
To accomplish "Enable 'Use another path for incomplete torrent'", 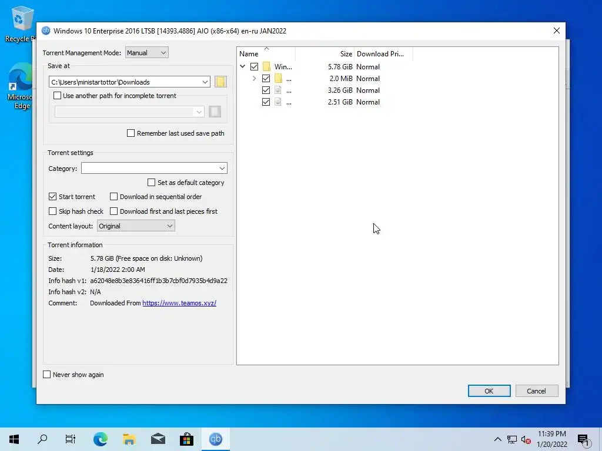I will coord(57,96).
